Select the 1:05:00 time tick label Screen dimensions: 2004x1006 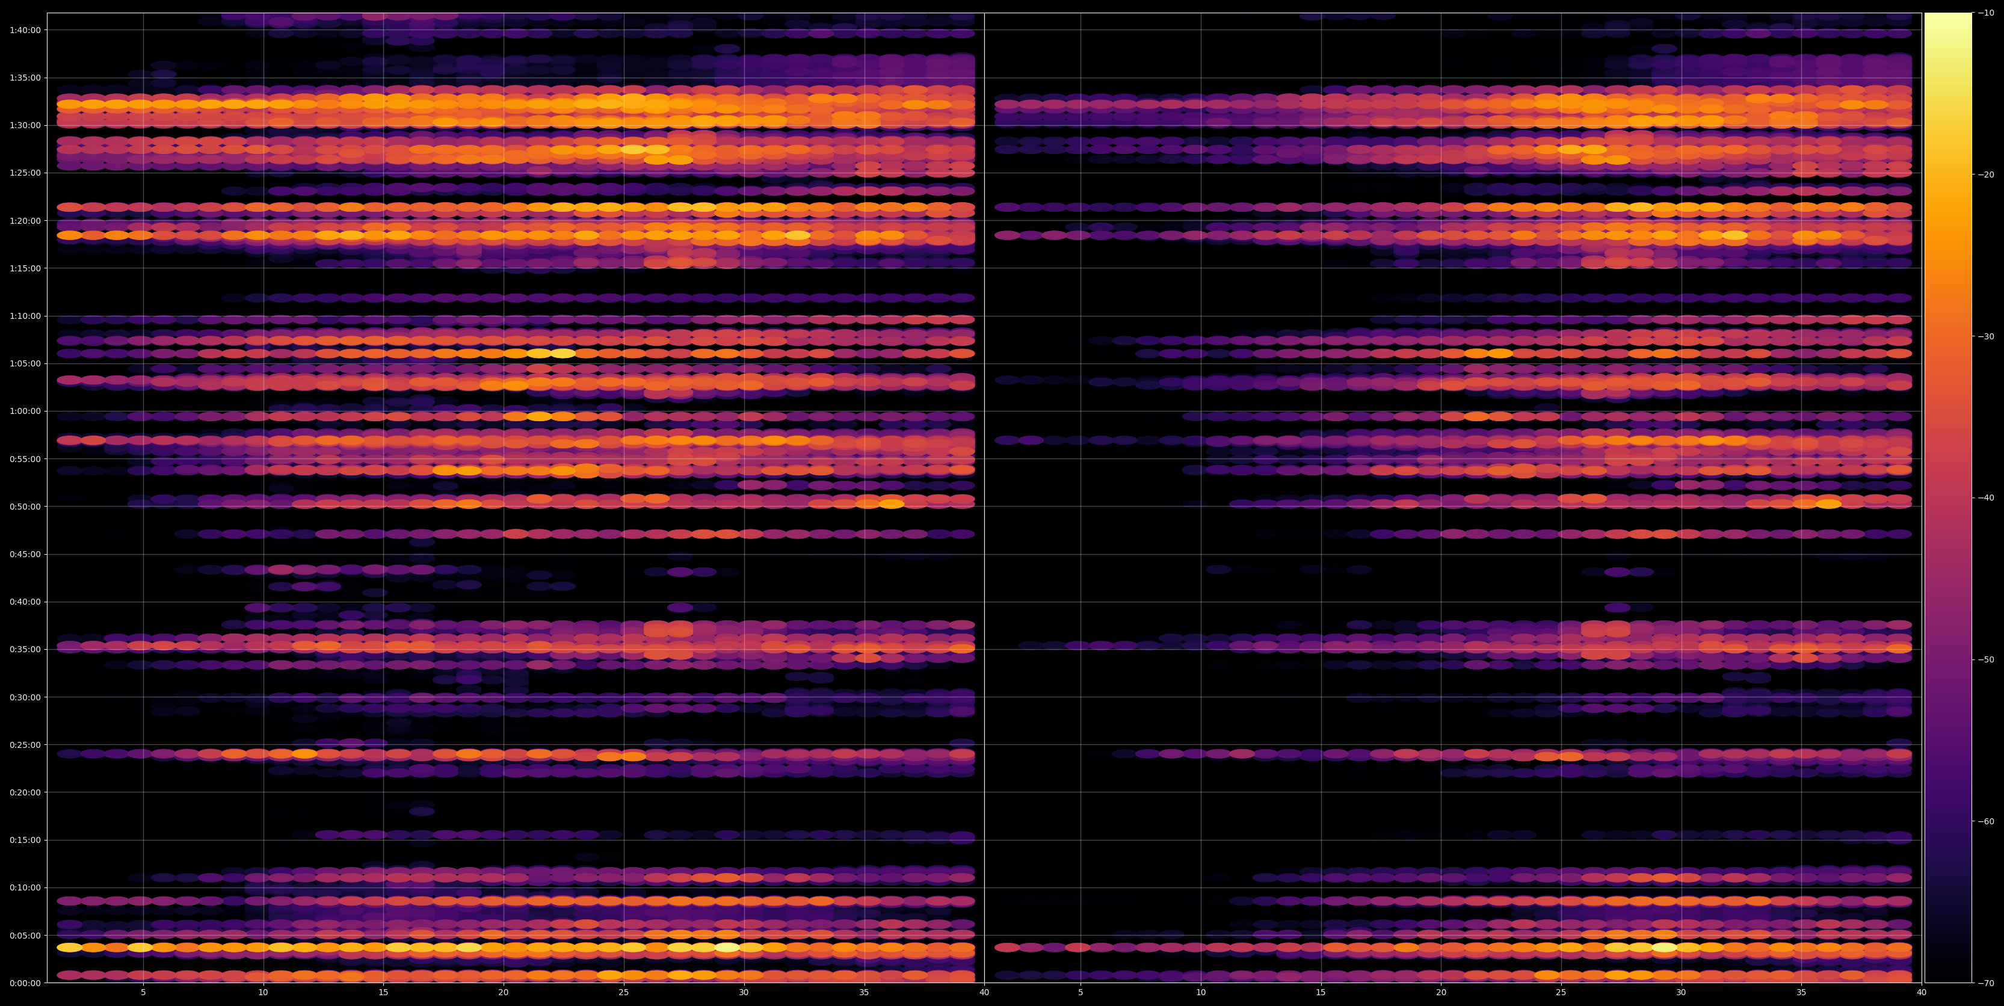click(x=25, y=363)
